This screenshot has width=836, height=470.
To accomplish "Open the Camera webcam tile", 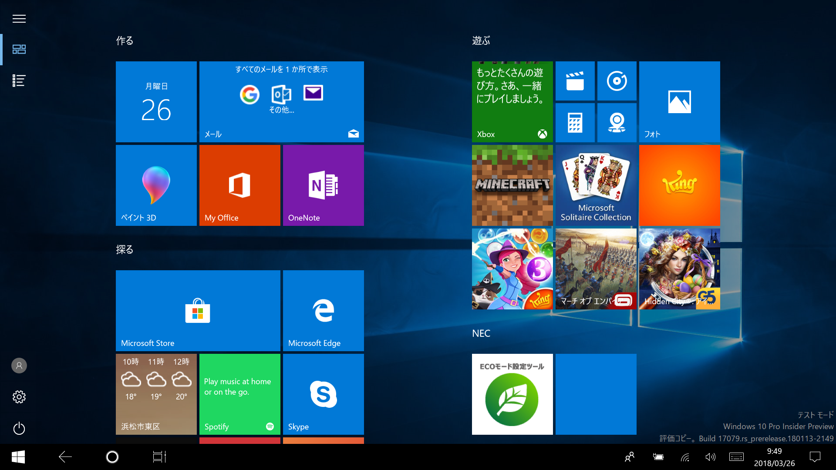I will click(617, 123).
